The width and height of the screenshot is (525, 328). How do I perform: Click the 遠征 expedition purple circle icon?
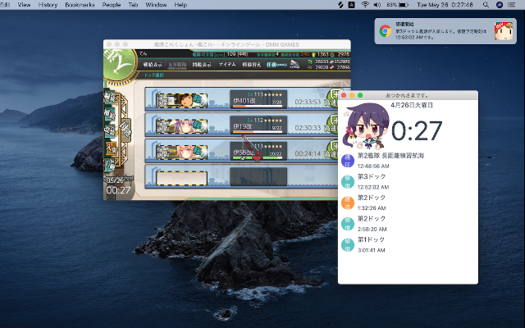click(348, 161)
